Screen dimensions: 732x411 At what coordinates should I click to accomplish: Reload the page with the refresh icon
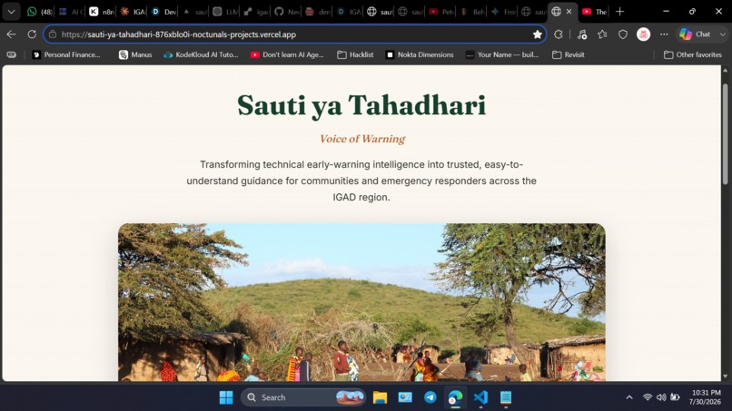32,34
